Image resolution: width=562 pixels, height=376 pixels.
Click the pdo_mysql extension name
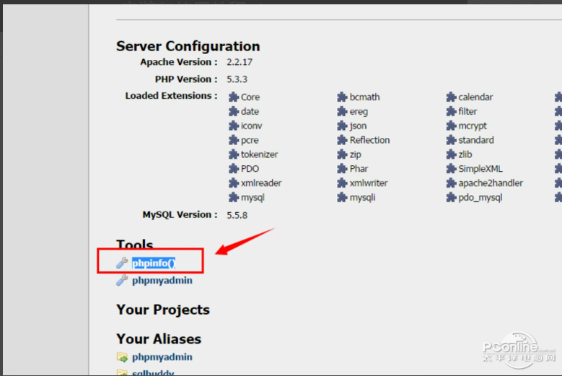coord(480,198)
